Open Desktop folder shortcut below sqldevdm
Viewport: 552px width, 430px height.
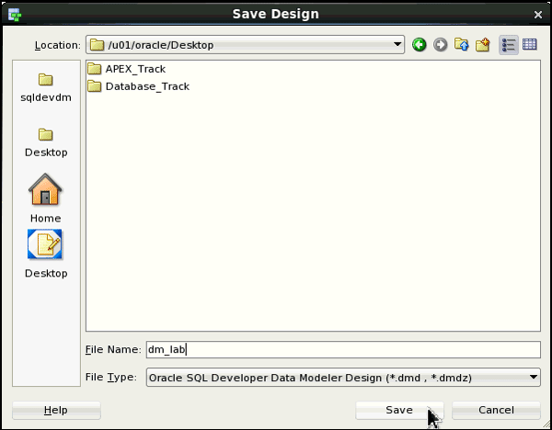(x=46, y=143)
